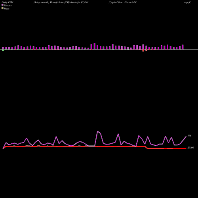Click the Volume legend label
This screenshot has height=198, width=198.
(x=8, y=6)
